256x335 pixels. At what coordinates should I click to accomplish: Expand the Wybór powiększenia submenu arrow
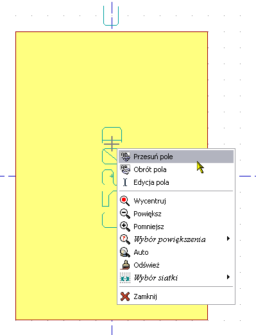tap(228, 239)
